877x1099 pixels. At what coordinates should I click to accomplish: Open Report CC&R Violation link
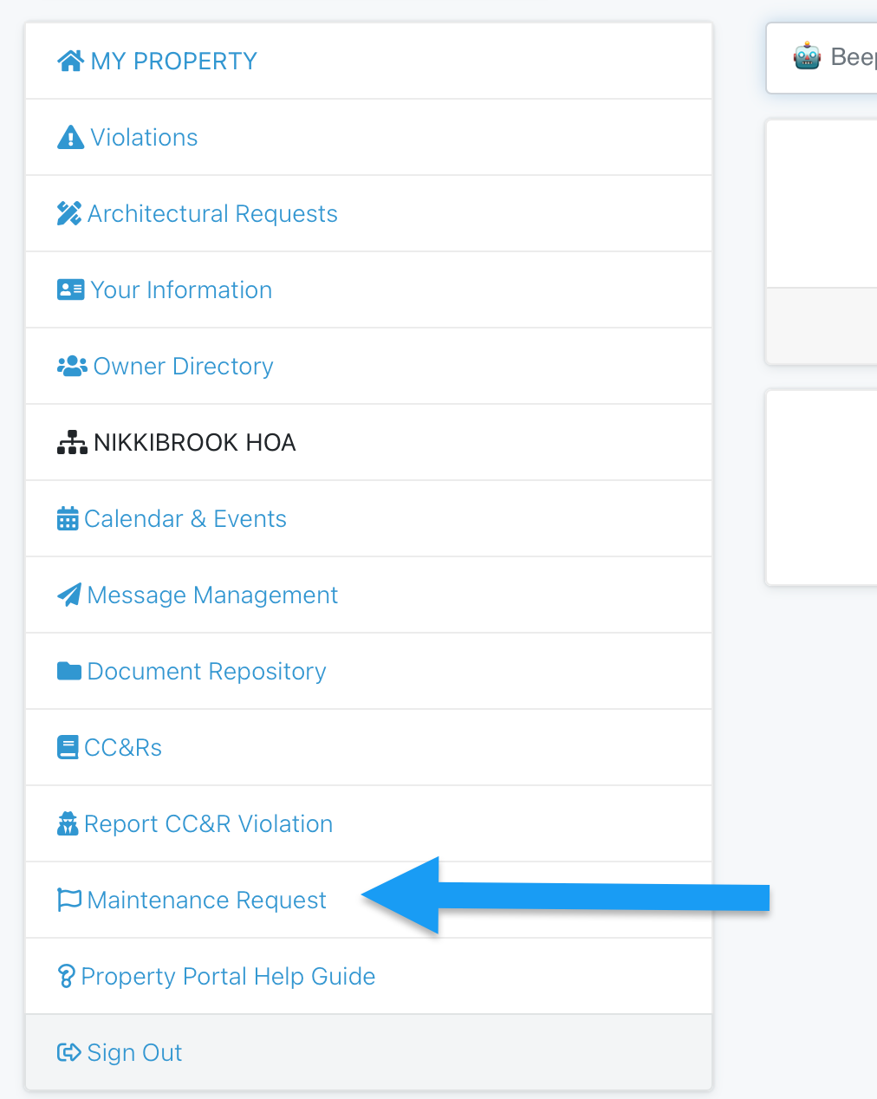click(208, 823)
